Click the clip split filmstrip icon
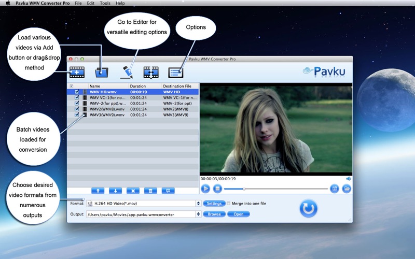 [151, 73]
